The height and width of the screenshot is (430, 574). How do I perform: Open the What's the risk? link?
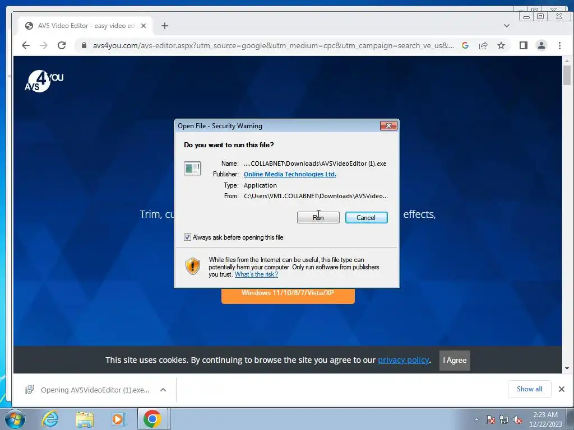(256, 274)
